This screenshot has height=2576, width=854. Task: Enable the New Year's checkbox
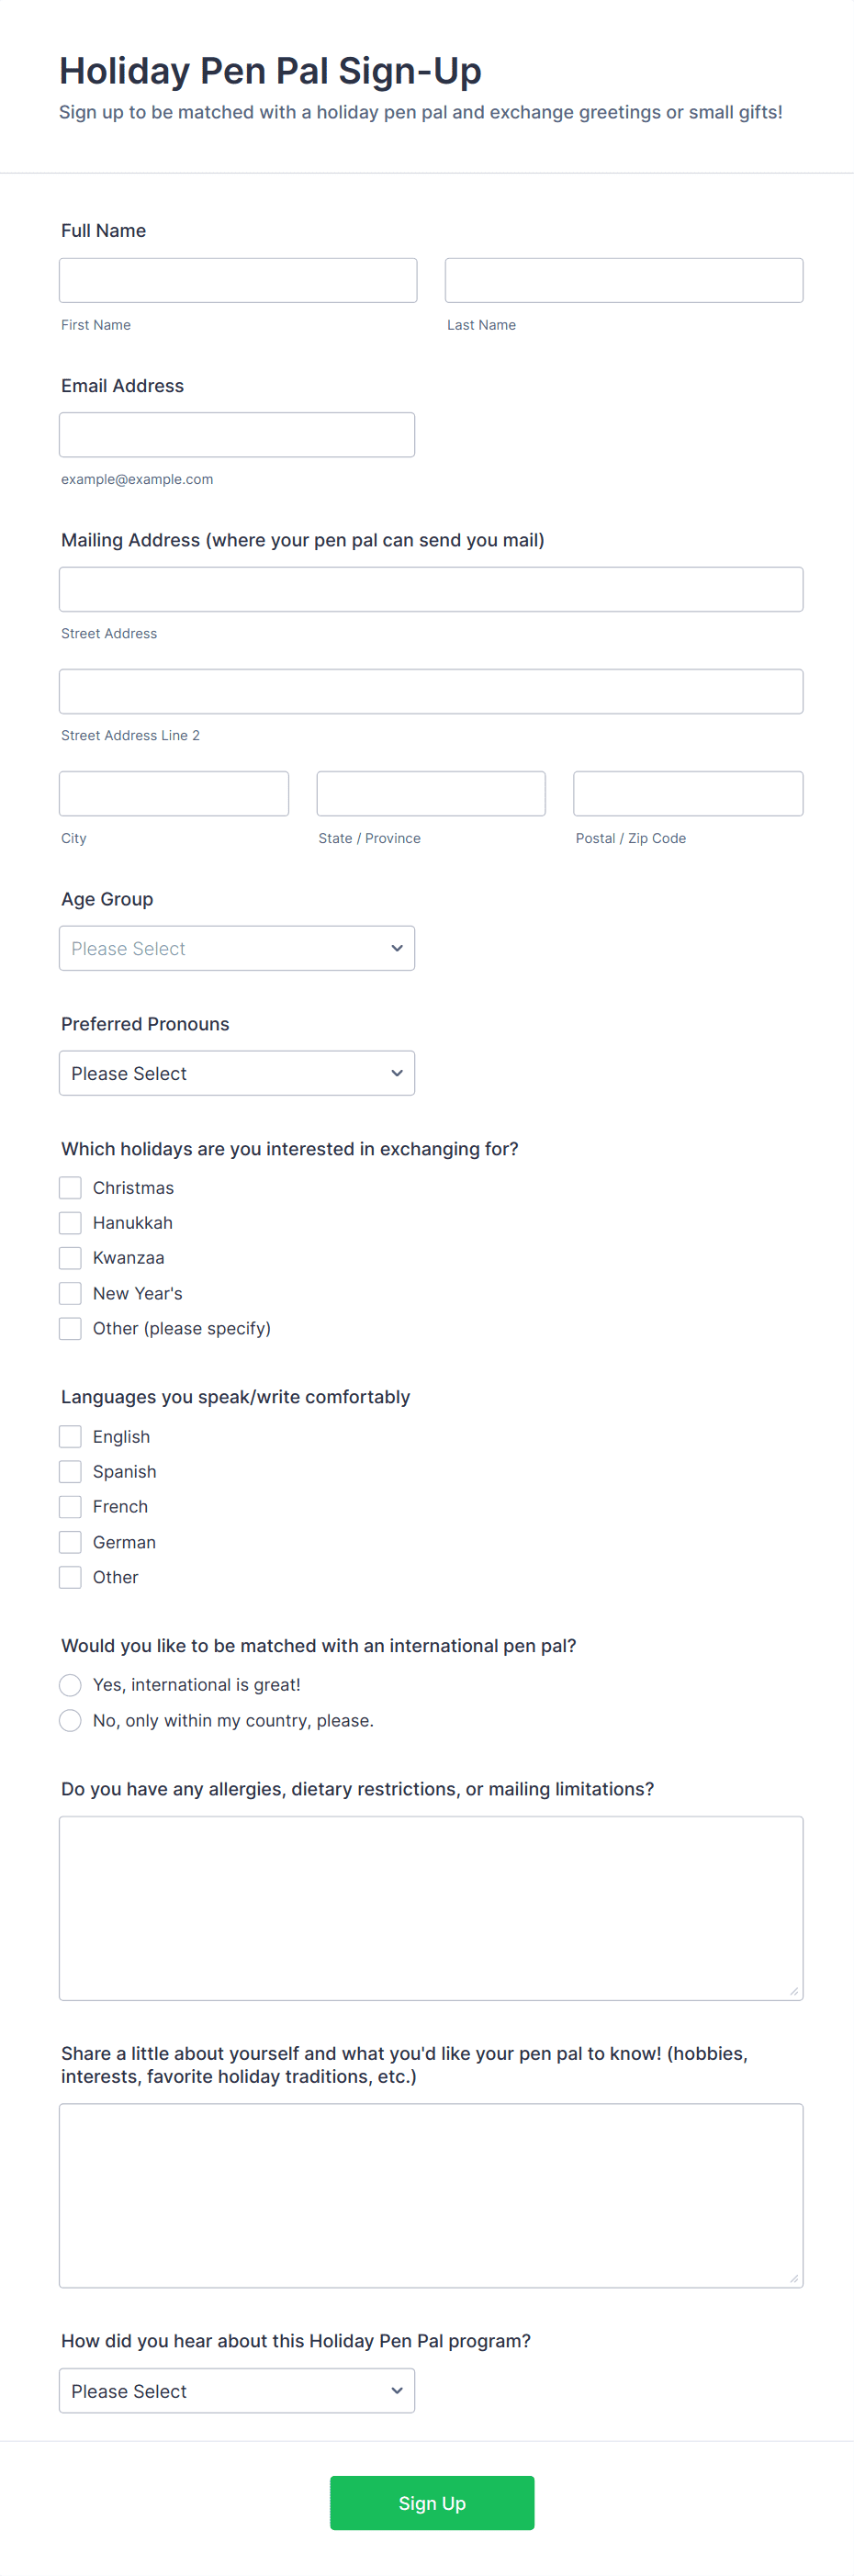[x=70, y=1293]
